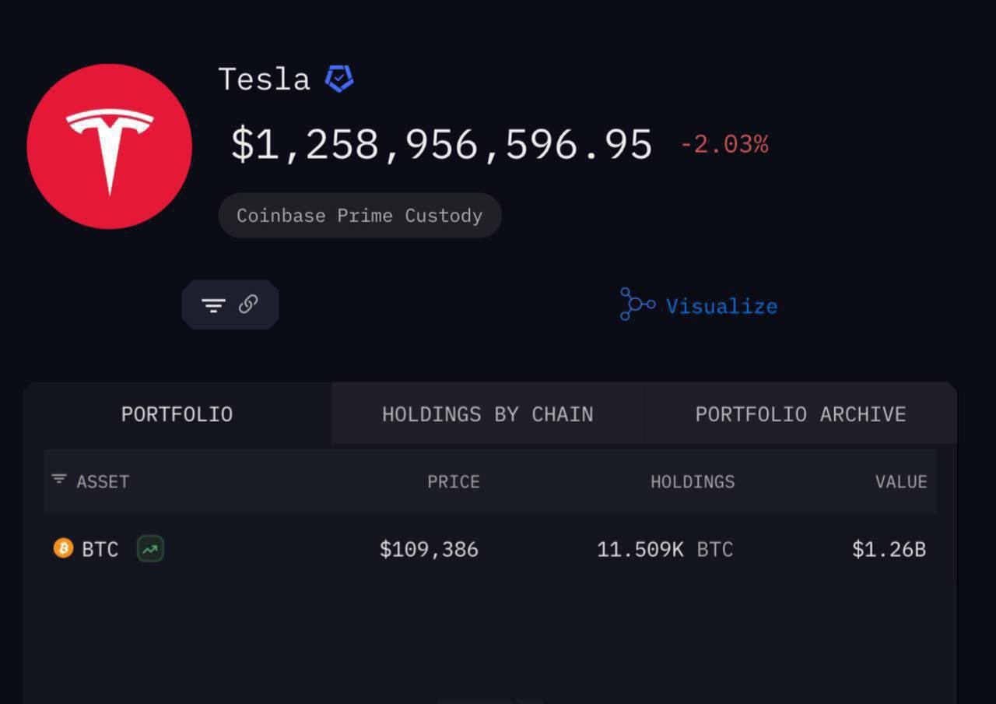
Task: Open the green trend chart icon for BTC
Action: pyautogui.click(x=150, y=549)
